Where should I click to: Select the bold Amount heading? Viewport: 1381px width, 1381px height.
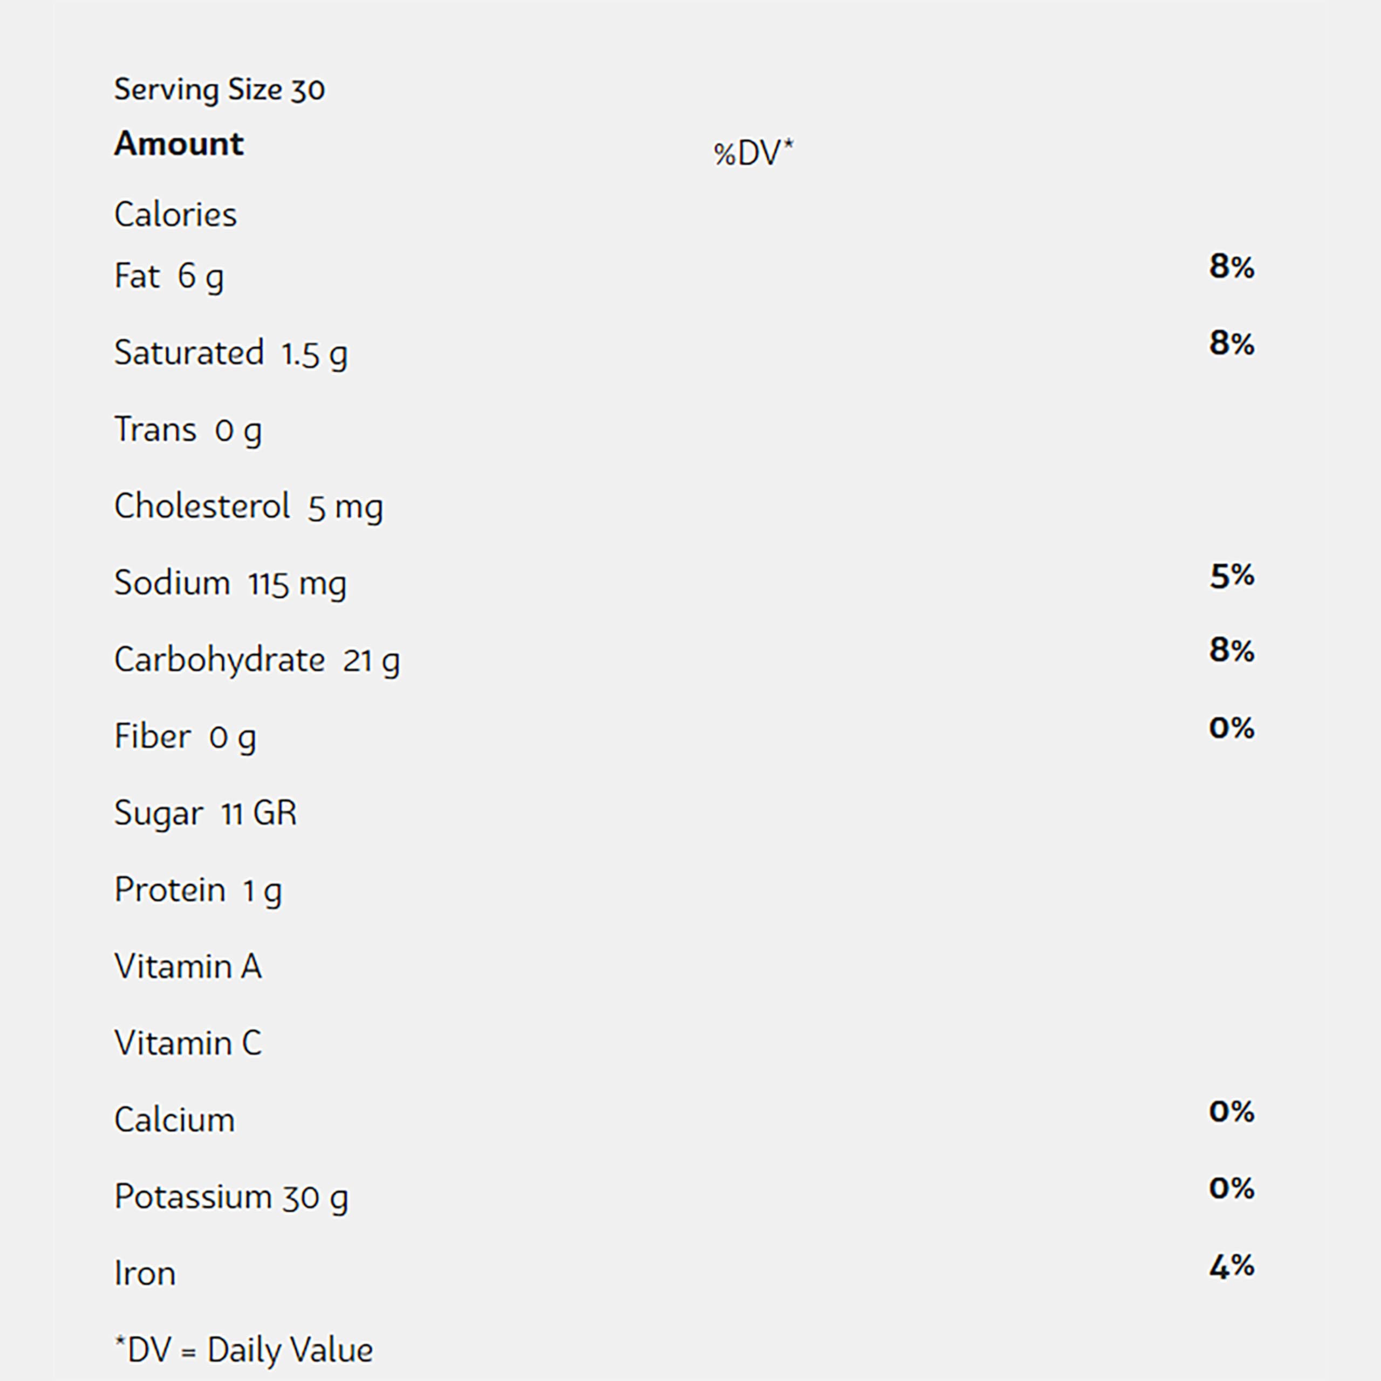(179, 143)
